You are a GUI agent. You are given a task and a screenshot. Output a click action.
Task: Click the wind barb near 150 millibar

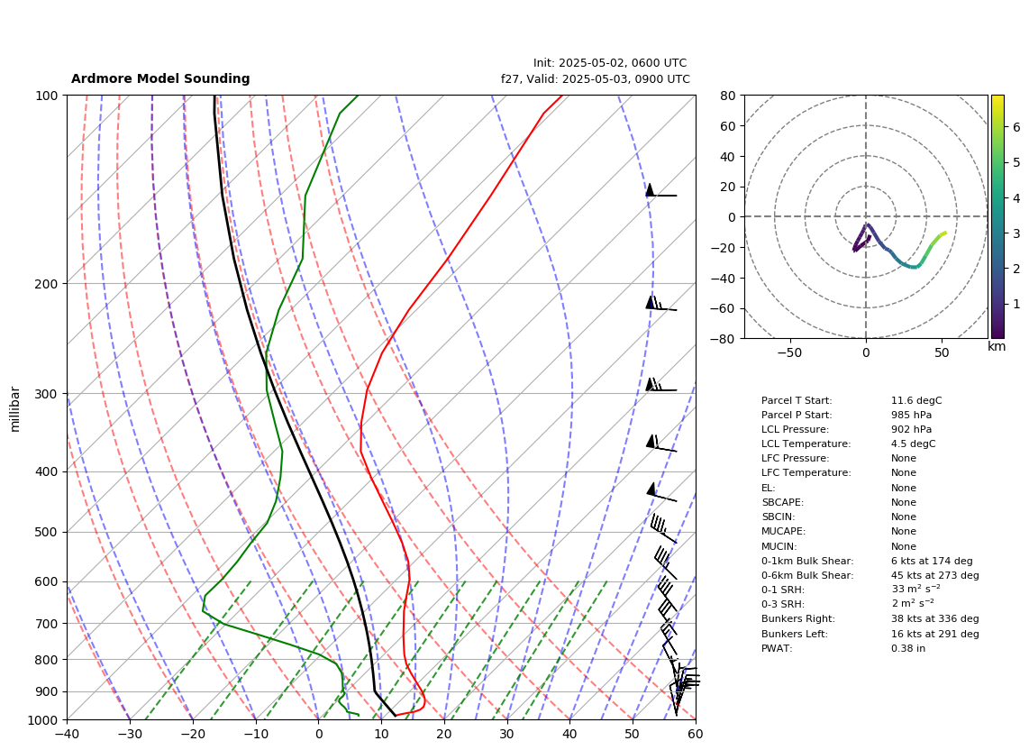click(660, 191)
